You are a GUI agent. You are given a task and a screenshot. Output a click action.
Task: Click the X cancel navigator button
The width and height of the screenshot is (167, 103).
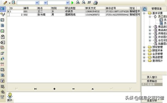coord(130,89)
